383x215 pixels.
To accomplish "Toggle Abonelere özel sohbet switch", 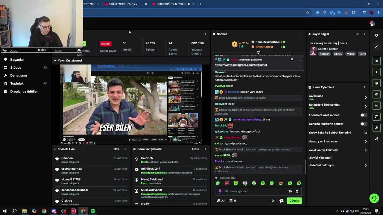I will click(x=364, y=115).
